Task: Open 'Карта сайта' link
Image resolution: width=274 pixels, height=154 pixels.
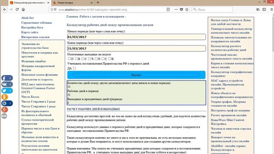Action: click(30, 33)
